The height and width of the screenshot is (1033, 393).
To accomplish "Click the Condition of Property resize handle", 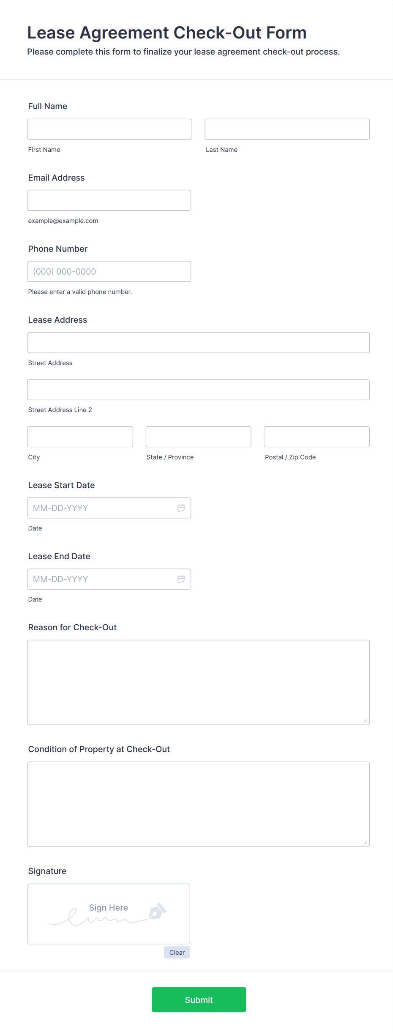I will 366,842.
